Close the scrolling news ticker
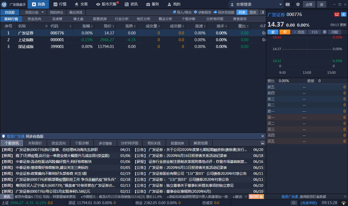This screenshot has height=206, width=348. click(x=246, y=197)
